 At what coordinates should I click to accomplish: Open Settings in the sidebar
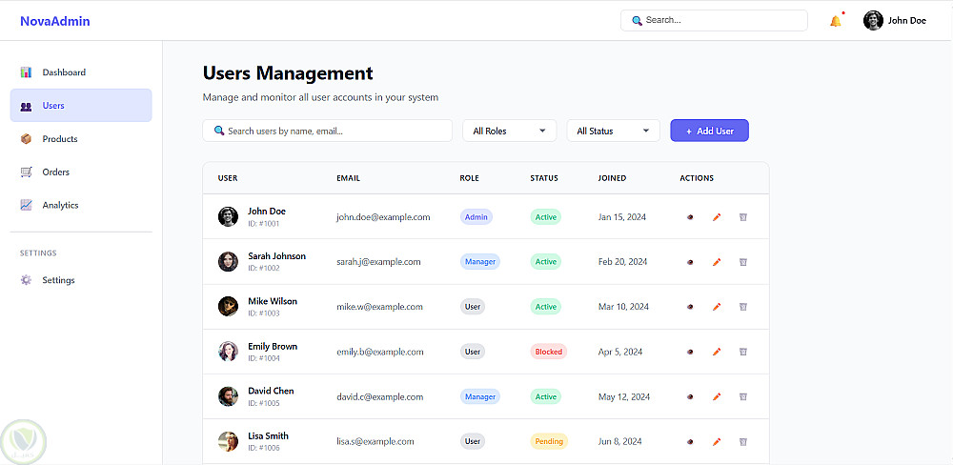pos(58,280)
